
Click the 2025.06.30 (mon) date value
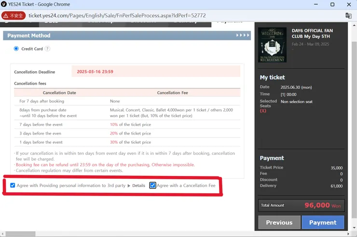[296, 87]
